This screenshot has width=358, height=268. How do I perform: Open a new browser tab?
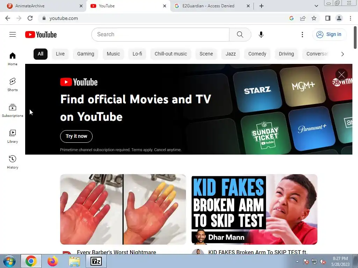point(262,6)
